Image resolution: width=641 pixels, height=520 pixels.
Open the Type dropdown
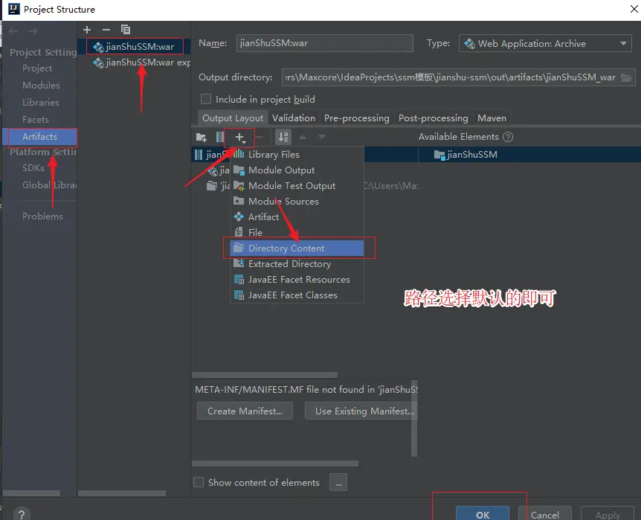point(545,43)
